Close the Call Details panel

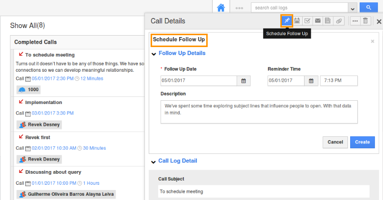pos(379,21)
